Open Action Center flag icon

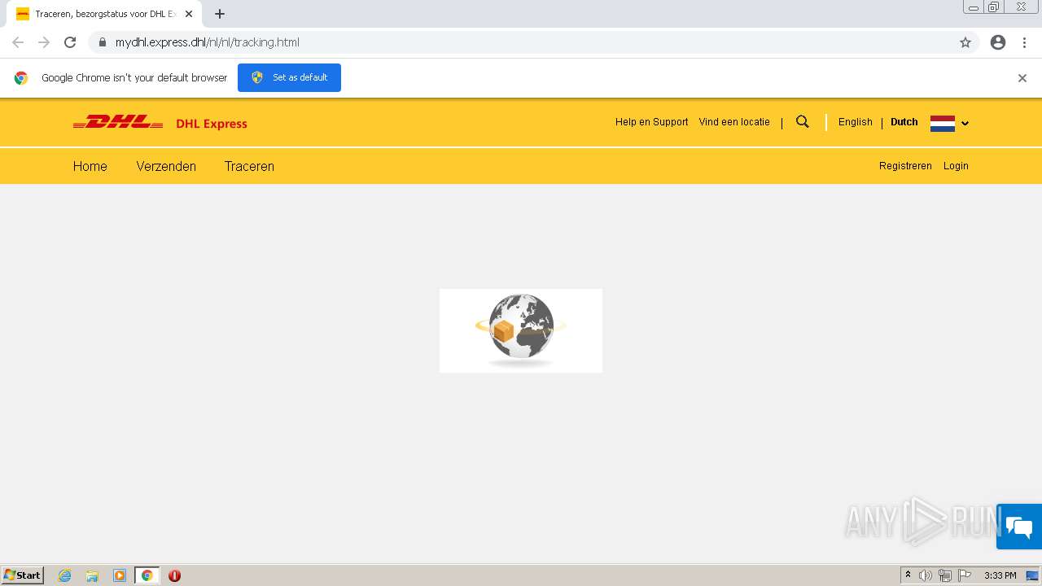point(965,575)
